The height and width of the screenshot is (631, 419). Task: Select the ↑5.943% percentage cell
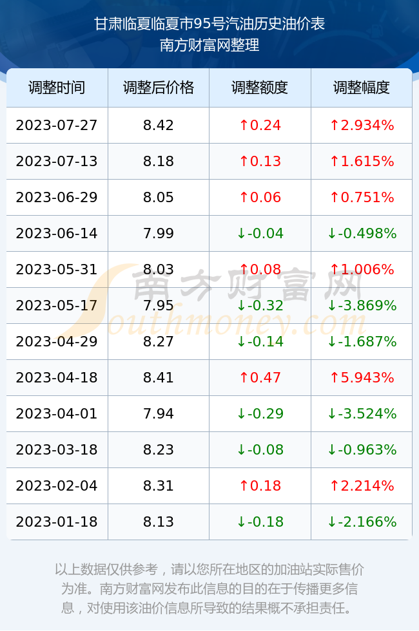tap(362, 377)
